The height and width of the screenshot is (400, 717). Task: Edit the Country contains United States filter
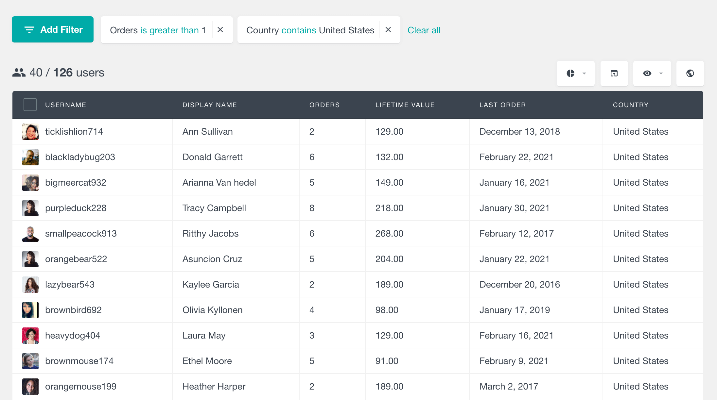[310, 30]
